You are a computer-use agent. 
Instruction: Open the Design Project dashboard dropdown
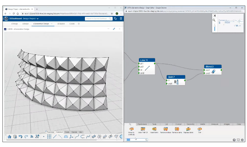[37, 19]
